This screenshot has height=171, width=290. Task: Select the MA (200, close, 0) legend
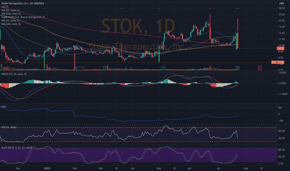11,14
